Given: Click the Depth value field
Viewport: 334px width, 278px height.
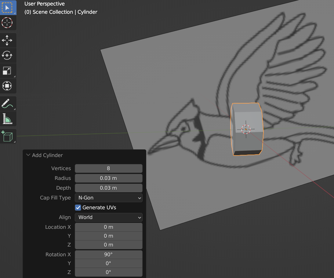Looking at the screenshot, I should point(108,188).
